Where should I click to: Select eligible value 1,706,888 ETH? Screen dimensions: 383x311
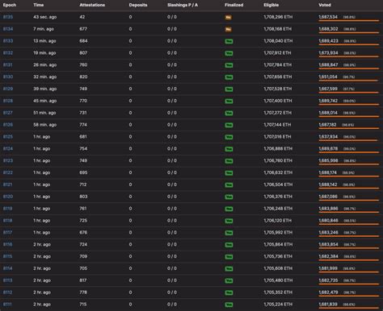point(278,149)
